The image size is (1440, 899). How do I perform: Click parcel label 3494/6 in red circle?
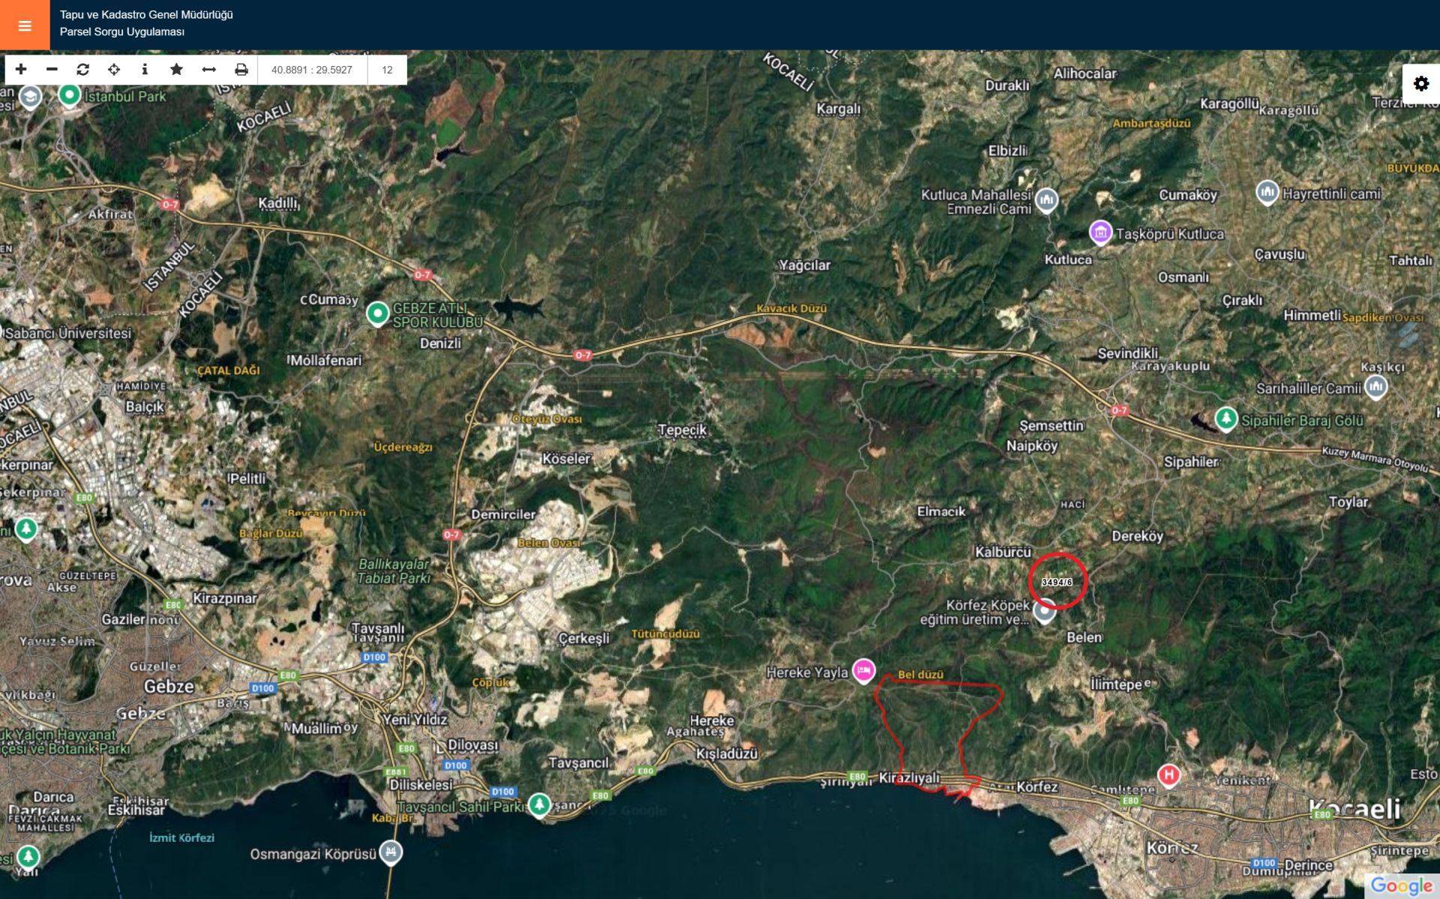1057,582
